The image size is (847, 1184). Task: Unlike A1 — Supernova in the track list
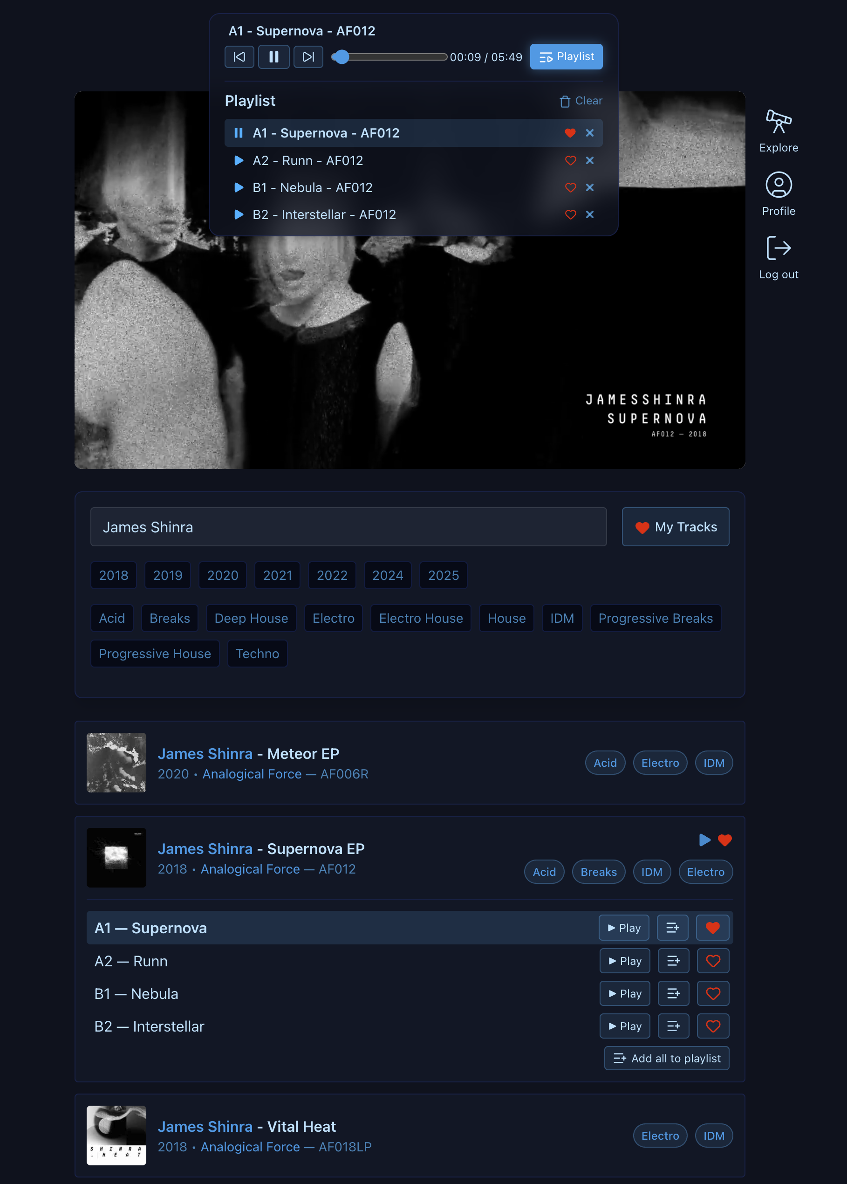(x=712, y=928)
